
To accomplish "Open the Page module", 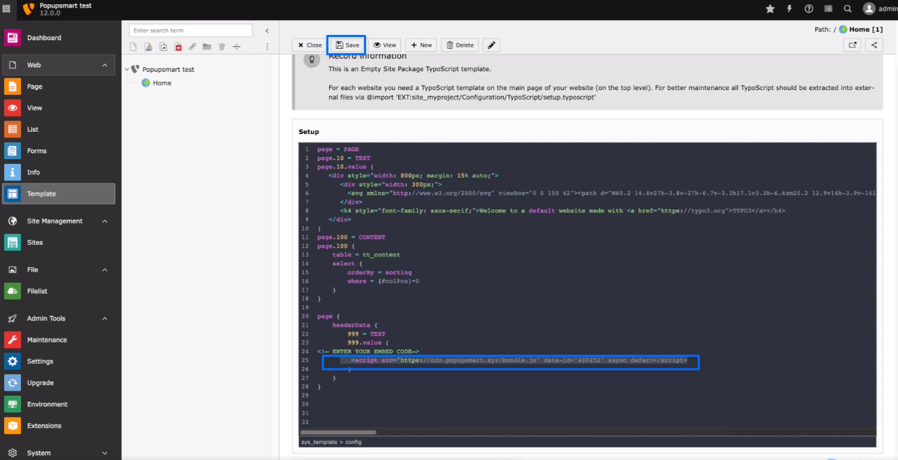I will [59, 87].
